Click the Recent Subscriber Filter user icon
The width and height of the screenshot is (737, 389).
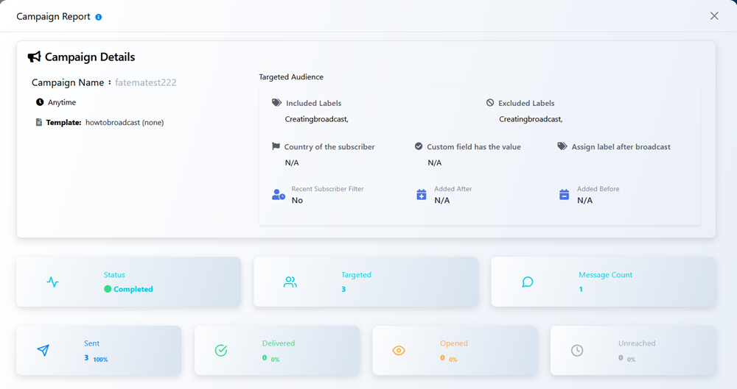[278, 195]
